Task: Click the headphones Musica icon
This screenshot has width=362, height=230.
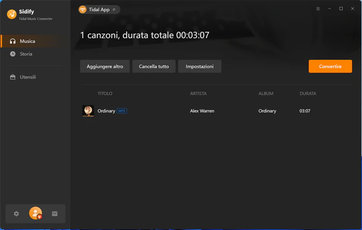Action: coord(13,41)
